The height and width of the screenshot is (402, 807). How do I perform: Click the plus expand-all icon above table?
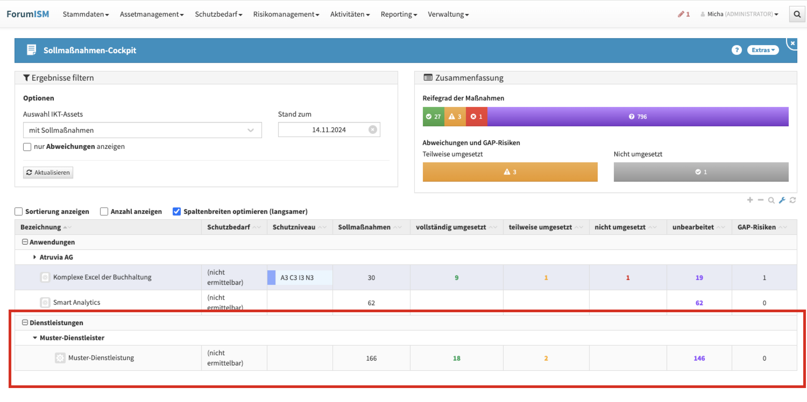point(750,200)
